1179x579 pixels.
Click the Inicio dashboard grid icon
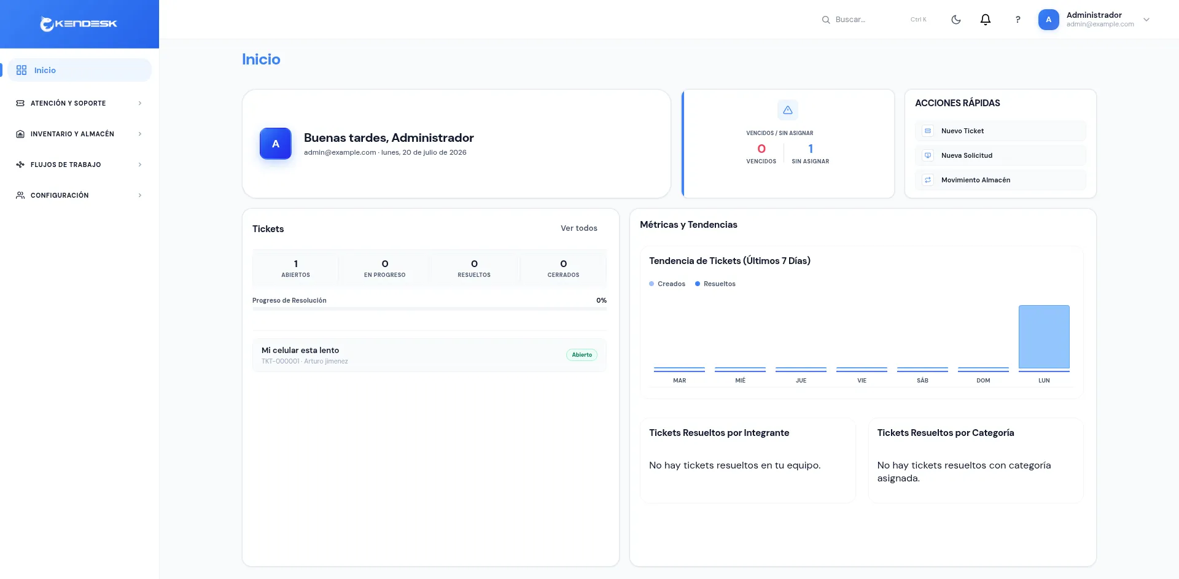[x=21, y=70]
